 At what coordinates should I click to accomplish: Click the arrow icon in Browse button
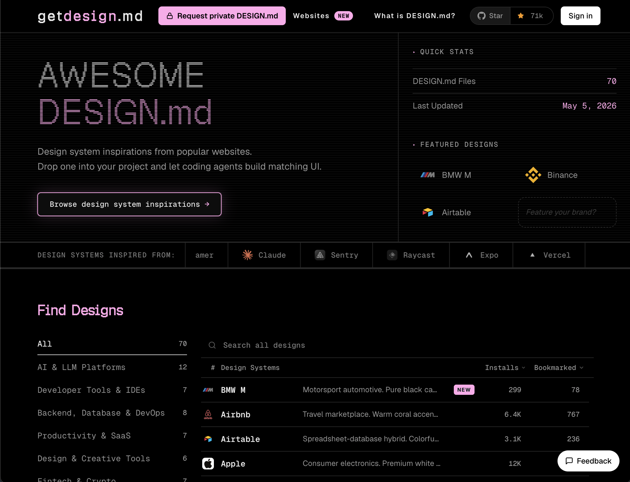coord(207,204)
